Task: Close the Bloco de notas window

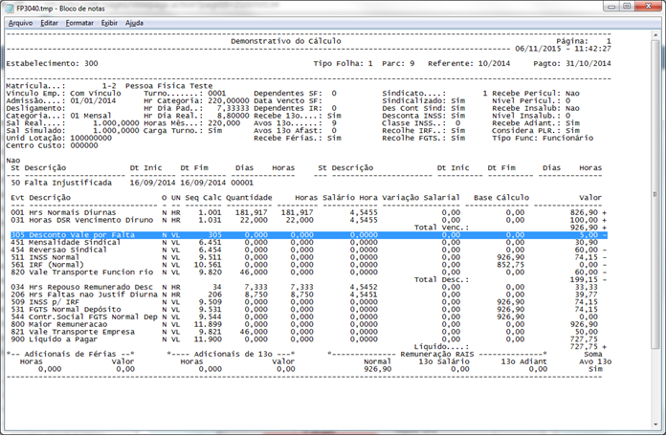Action: [x=648, y=7]
